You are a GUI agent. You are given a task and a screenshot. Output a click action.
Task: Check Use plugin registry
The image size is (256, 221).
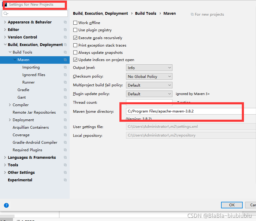point(75,30)
